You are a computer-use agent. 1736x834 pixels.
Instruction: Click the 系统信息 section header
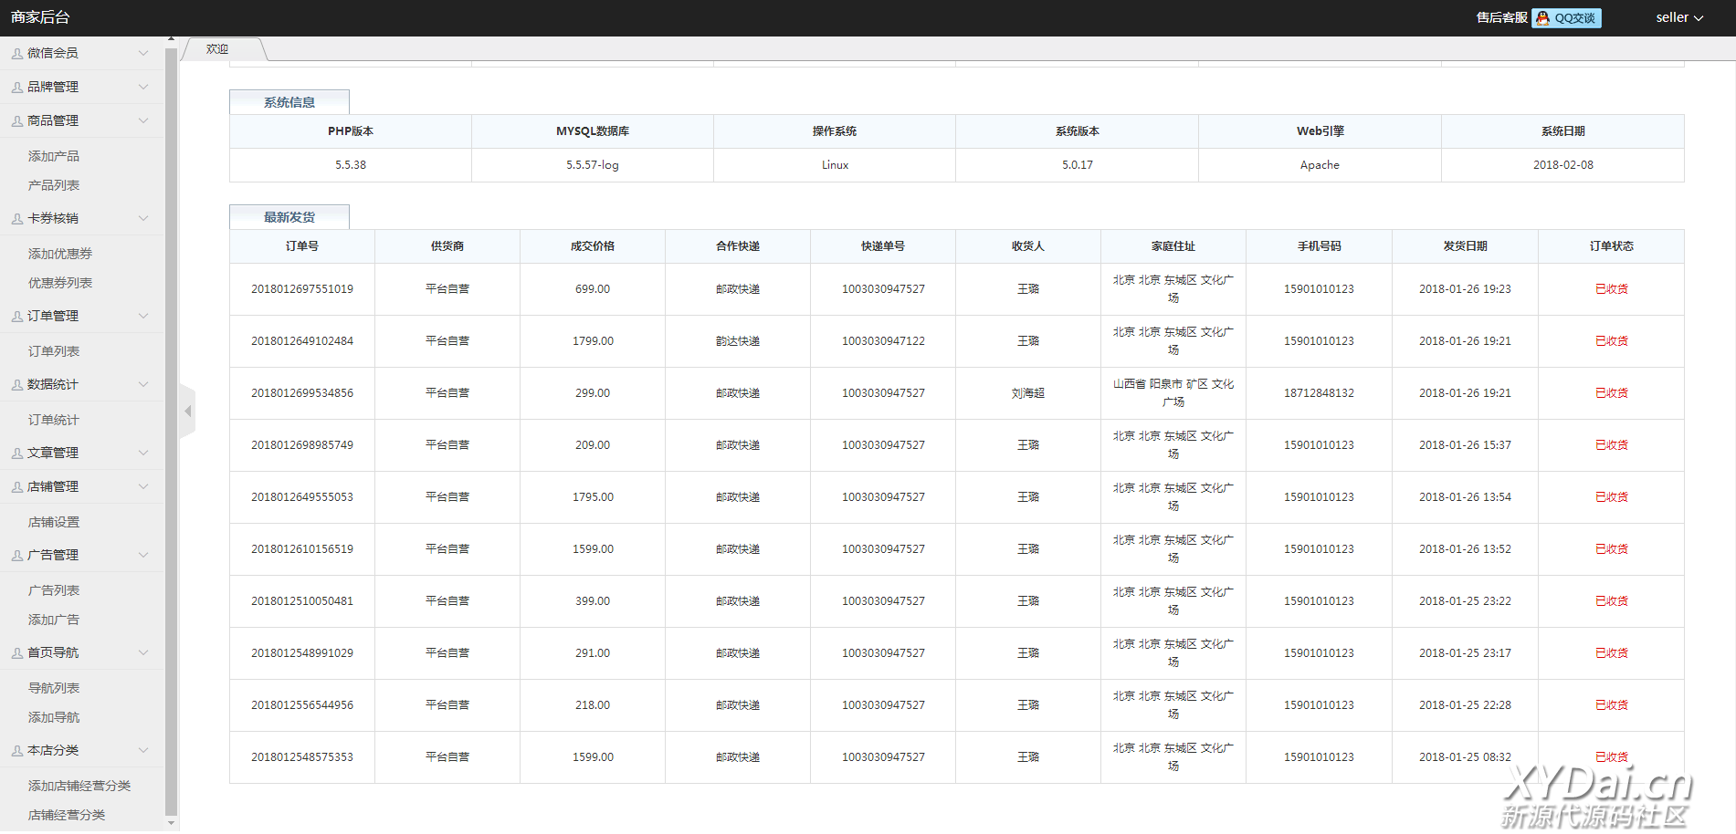[x=289, y=102]
